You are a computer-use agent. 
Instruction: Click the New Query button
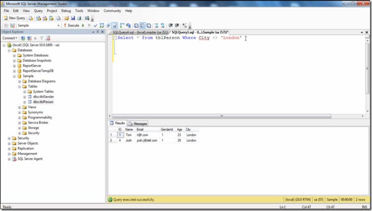[14, 18]
